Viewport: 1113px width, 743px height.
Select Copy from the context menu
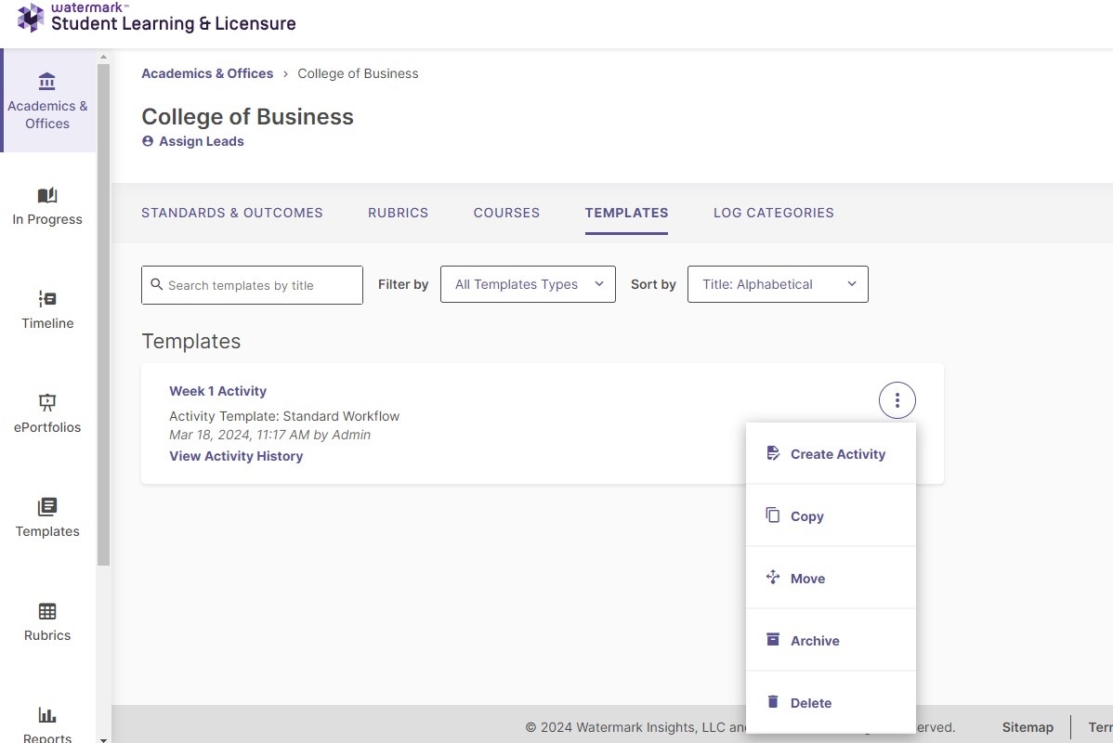[x=831, y=515]
